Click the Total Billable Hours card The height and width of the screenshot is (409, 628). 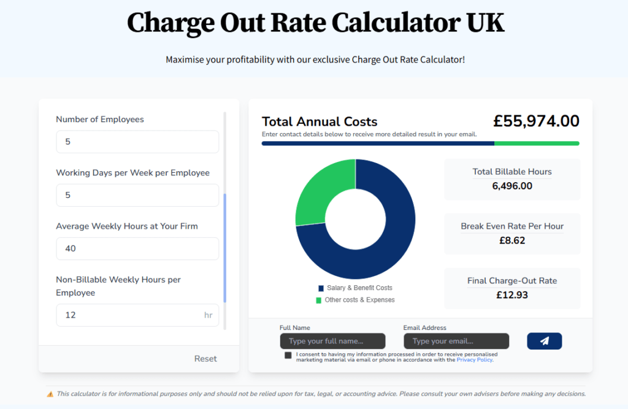pos(512,179)
